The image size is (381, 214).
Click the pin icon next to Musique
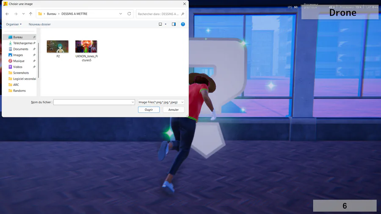(x=34, y=61)
